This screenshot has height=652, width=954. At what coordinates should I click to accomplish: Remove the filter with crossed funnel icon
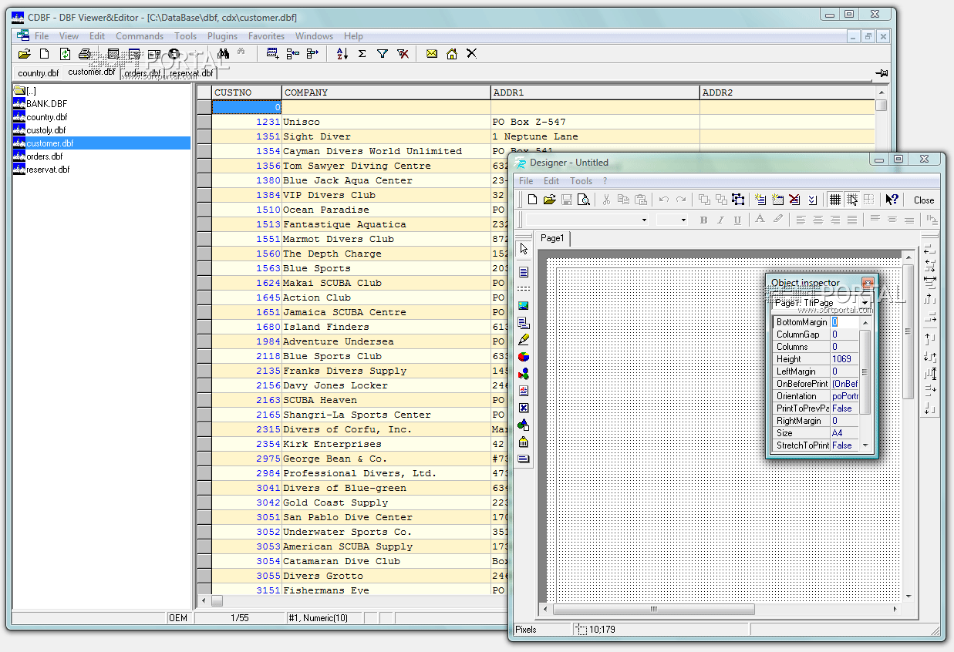(x=403, y=54)
